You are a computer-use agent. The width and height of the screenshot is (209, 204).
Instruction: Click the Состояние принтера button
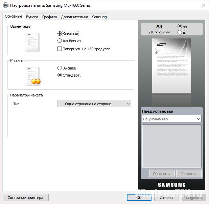tap(25, 198)
